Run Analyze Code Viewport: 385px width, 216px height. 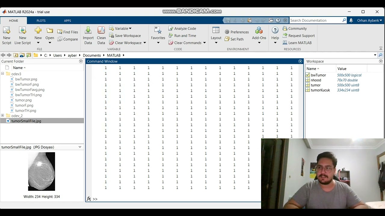182,28
